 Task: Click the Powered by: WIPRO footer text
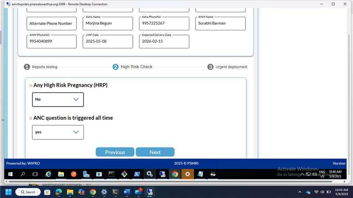(23, 163)
